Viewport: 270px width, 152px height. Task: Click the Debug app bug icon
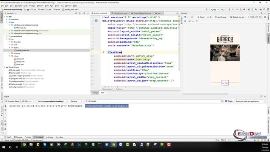(229, 10)
